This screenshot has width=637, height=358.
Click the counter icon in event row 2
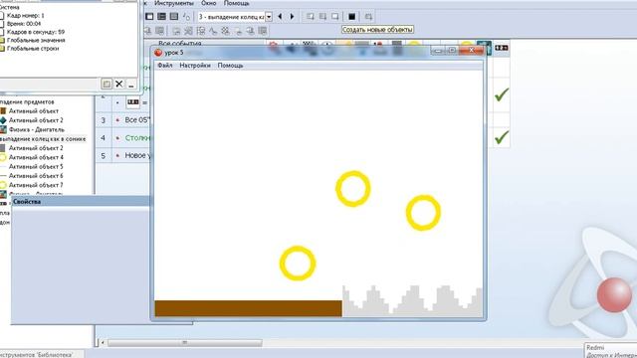click(x=133, y=102)
